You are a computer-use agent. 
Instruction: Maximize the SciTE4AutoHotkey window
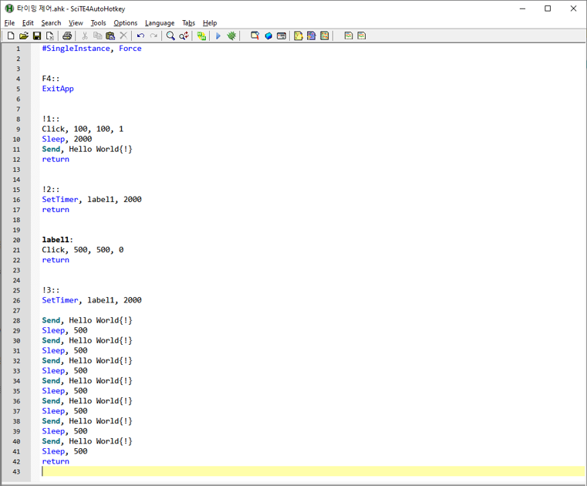click(x=548, y=8)
